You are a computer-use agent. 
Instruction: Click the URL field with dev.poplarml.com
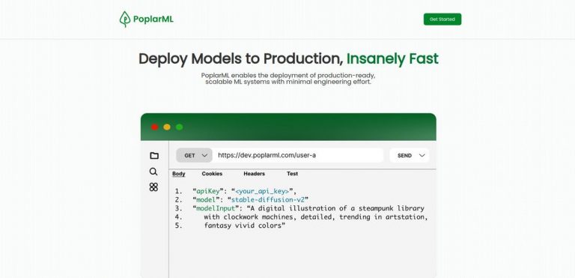tap(298, 155)
